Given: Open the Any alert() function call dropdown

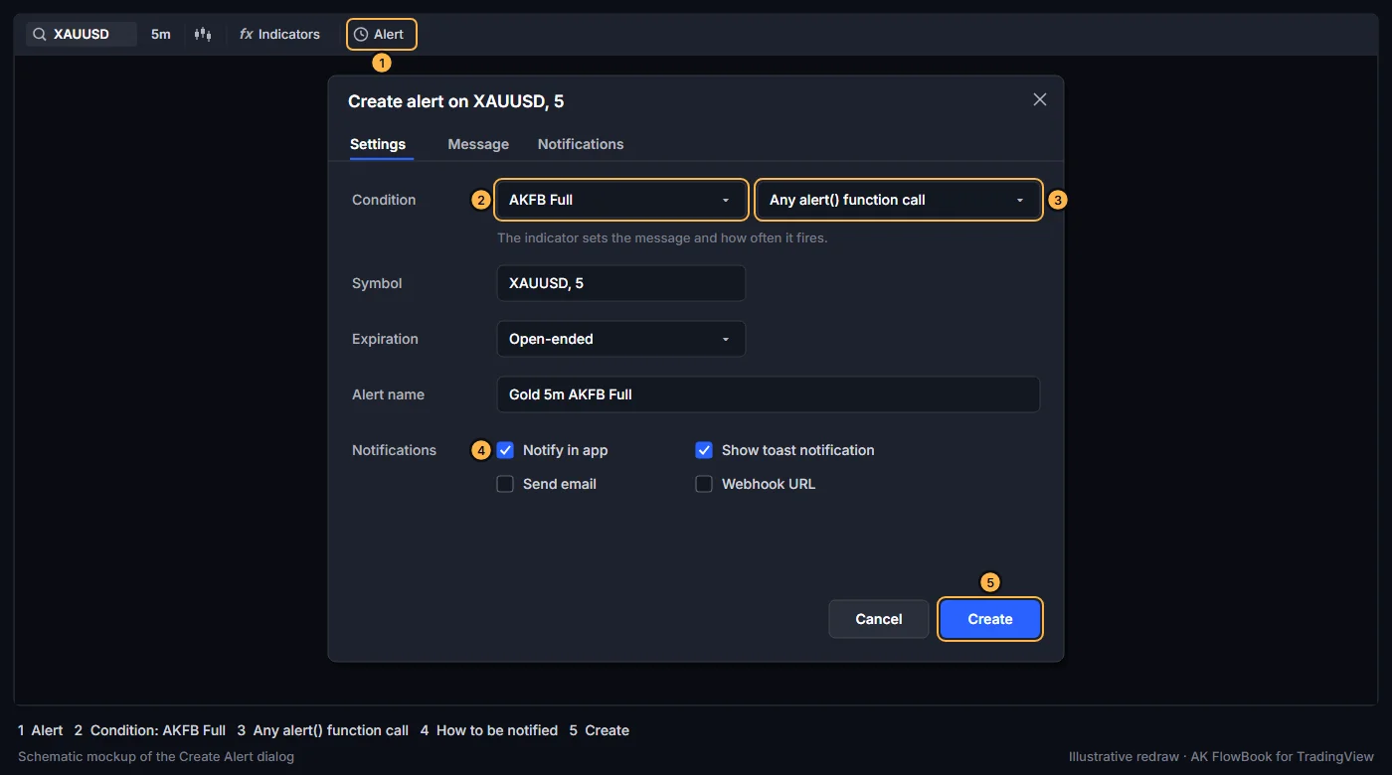Looking at the screenshot, I should pos(898,200).
